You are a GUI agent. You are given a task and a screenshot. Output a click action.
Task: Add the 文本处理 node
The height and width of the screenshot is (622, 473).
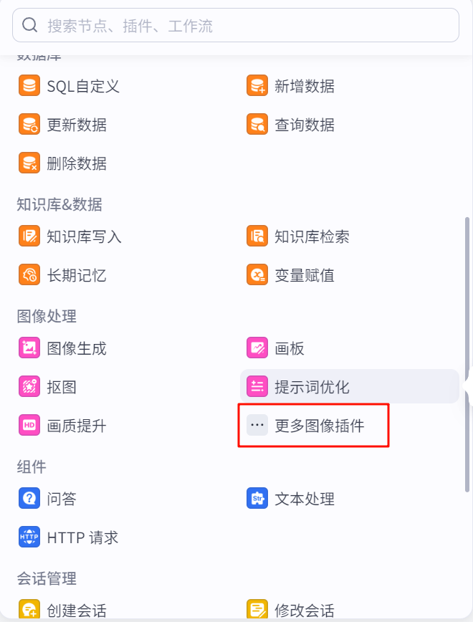click(x=304, y=499)
